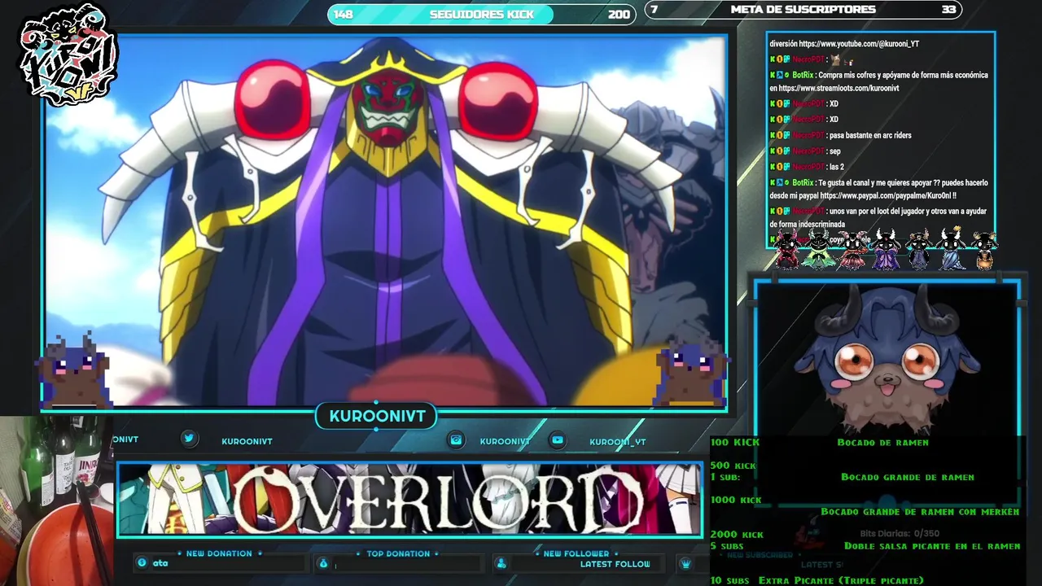This screenshot has width=1042, height=586.
Task: Click the follower goal '200'
Action: click(x=619, y=14)
